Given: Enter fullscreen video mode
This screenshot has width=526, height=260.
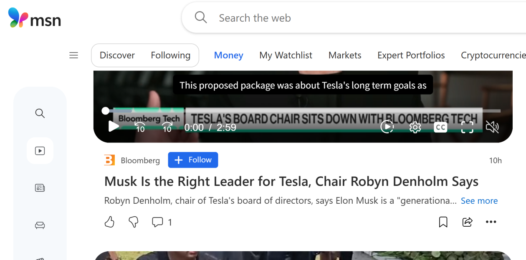Looking at the screenshot, I should 467,127.
